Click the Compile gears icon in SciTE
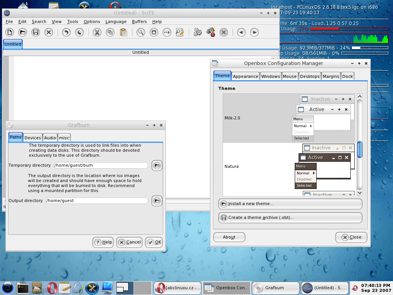 tap(198, 32)
